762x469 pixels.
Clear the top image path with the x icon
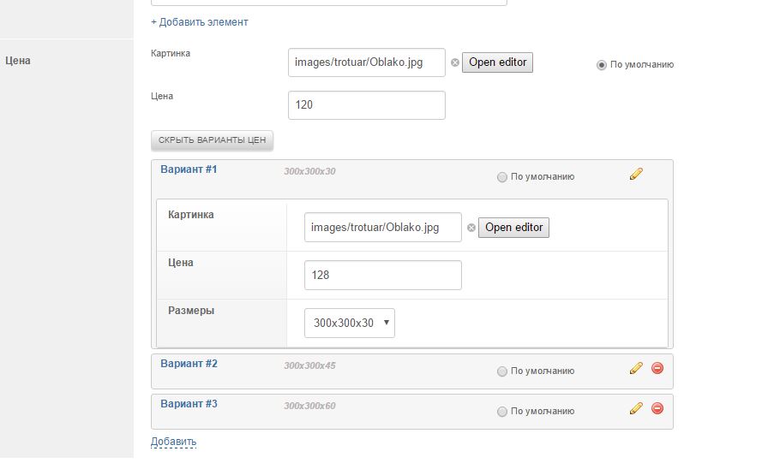[x=455, y=62]
